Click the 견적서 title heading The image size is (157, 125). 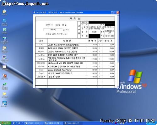coord(75,19)
